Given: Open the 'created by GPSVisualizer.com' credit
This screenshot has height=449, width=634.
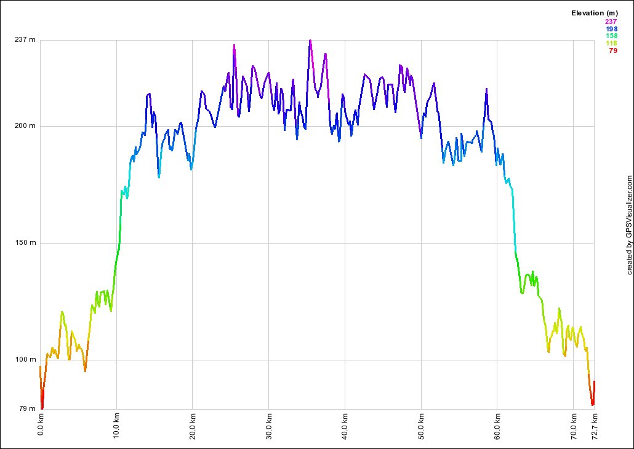Looking at the screenshot, I should [629, 224].
